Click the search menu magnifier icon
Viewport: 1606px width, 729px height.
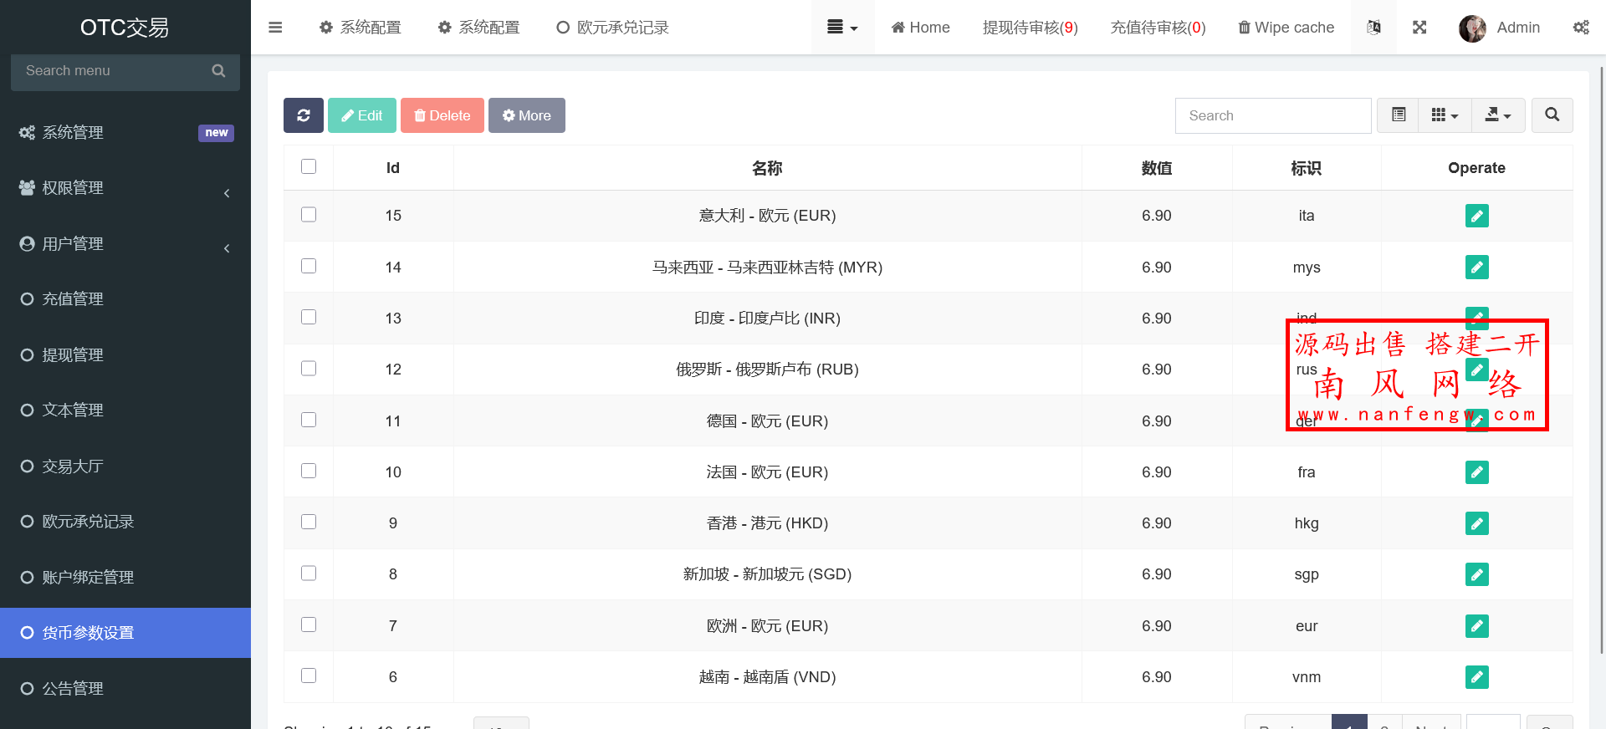[x=219, y=71]
